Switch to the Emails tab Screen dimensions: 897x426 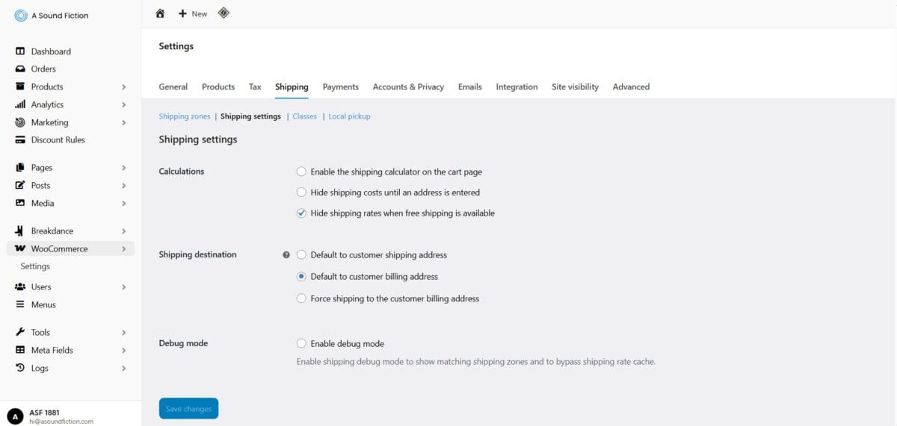470,87
